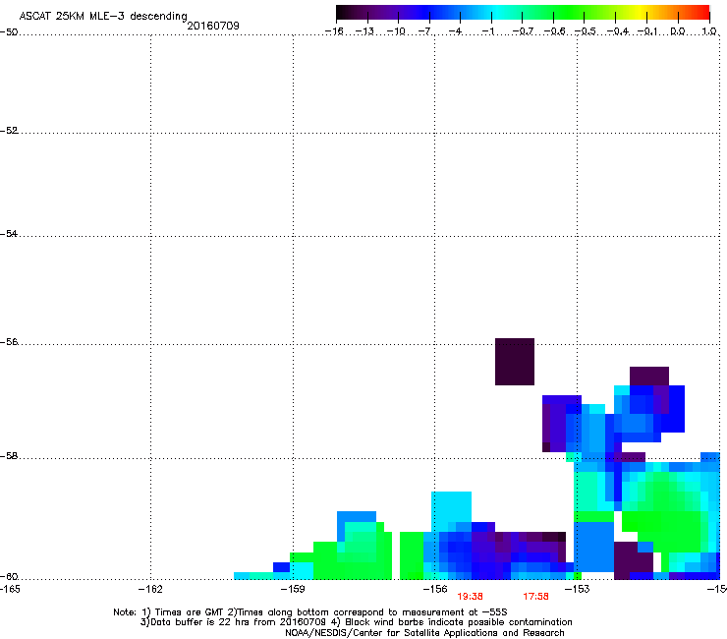Click the red "17:58" pass time label
This screenshot has width=727, height=639.
click(535, 597)
